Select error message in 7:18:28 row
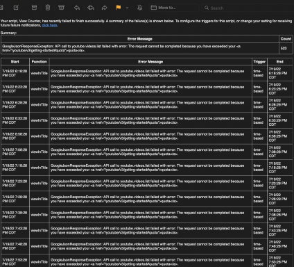The image size is (294, 267). tap(148, 168)
